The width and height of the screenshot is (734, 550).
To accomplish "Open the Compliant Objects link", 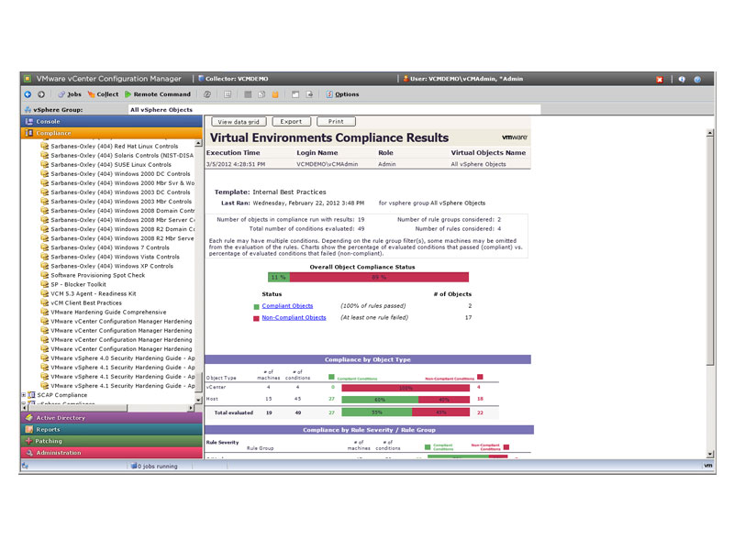I will point(287,306).
